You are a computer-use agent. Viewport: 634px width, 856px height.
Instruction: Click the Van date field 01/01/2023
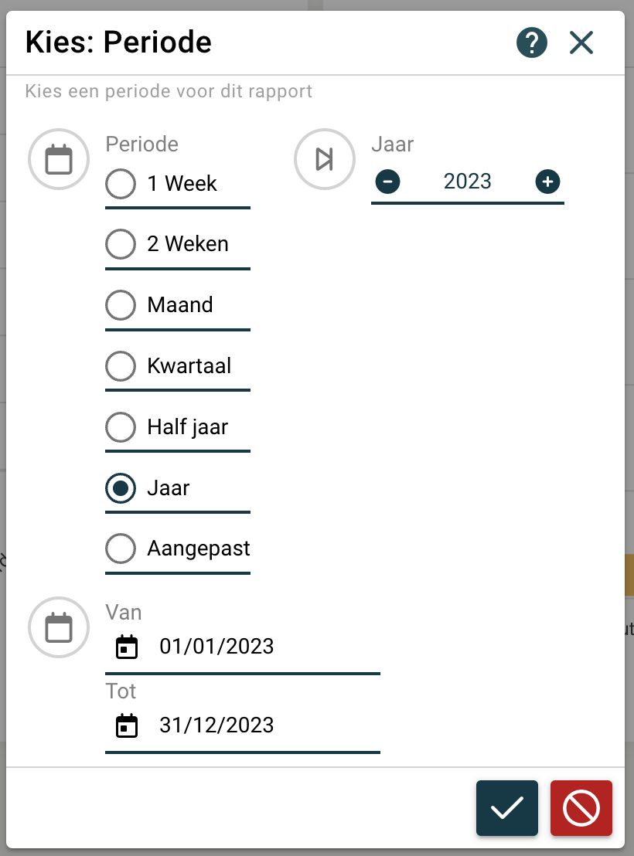(x=216, y=647)
